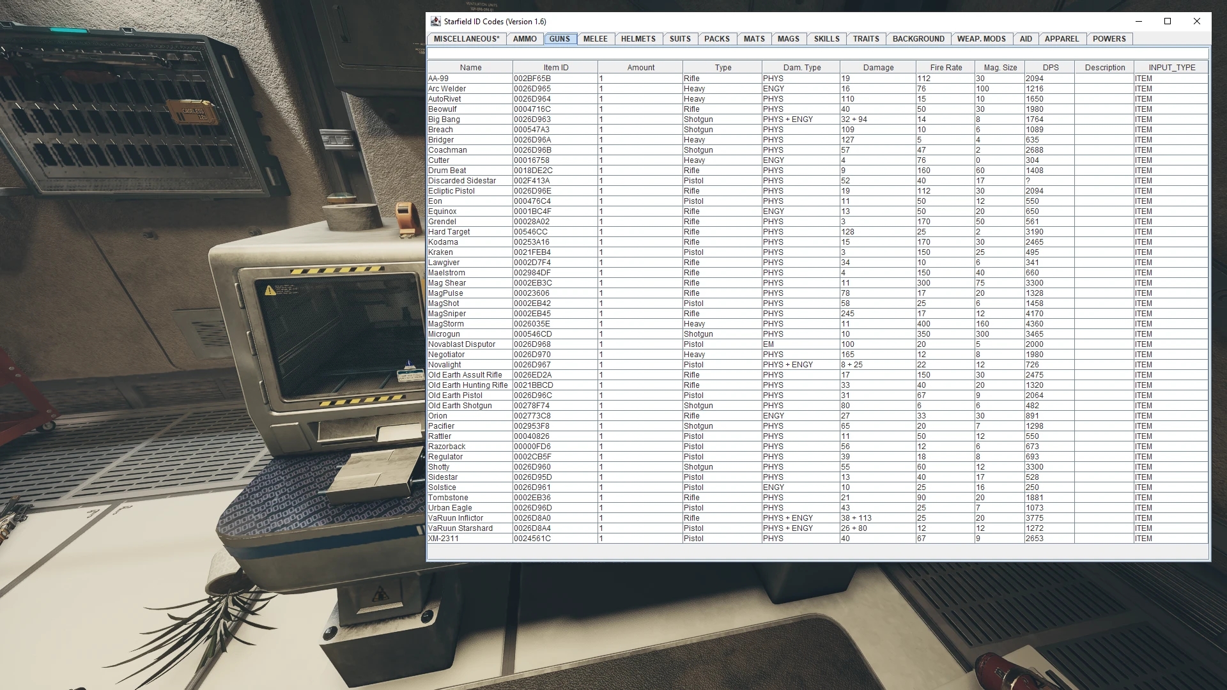Viewport: 1227px width, 690px height.
Task: Open the MISCELLANEOUS* tab
Action: point(467,39)
